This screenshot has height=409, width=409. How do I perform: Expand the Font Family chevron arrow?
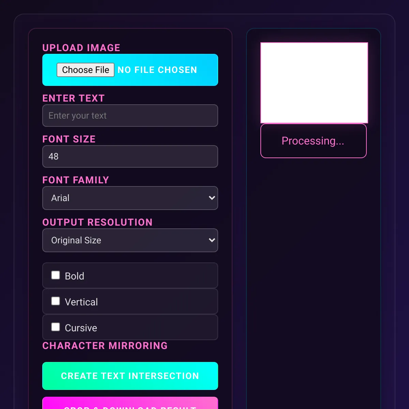point(212,198)
